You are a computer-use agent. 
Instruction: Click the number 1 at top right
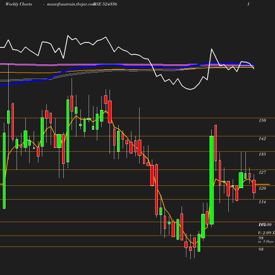249,4
